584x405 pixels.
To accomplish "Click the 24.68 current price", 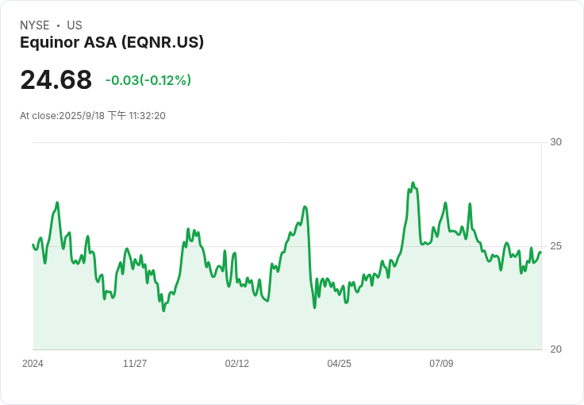I will tap(56, 80).
